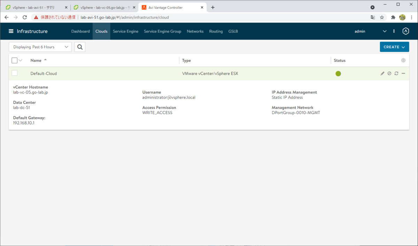
Task: Open the browser profile avatar
Action: (402, 17)
